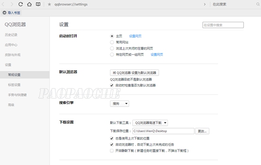The height and width of the screenshot is (165, 261).
Task: Click 将QQ浏览器设置为默认浏览器 button
Action: [134, 73]
